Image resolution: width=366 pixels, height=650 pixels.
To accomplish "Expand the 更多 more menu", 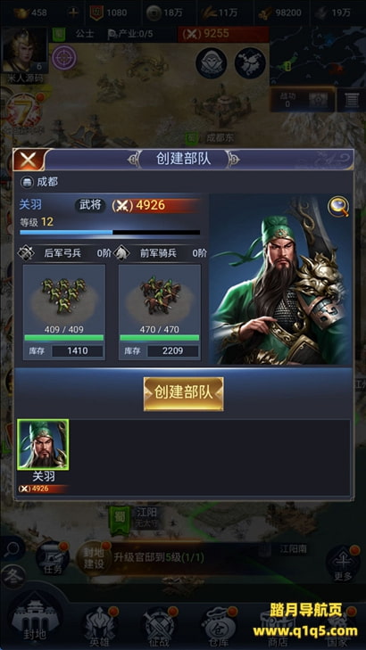I will (343, 564).
